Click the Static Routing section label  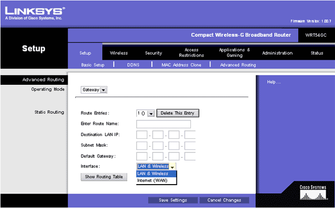coord(49,112)
